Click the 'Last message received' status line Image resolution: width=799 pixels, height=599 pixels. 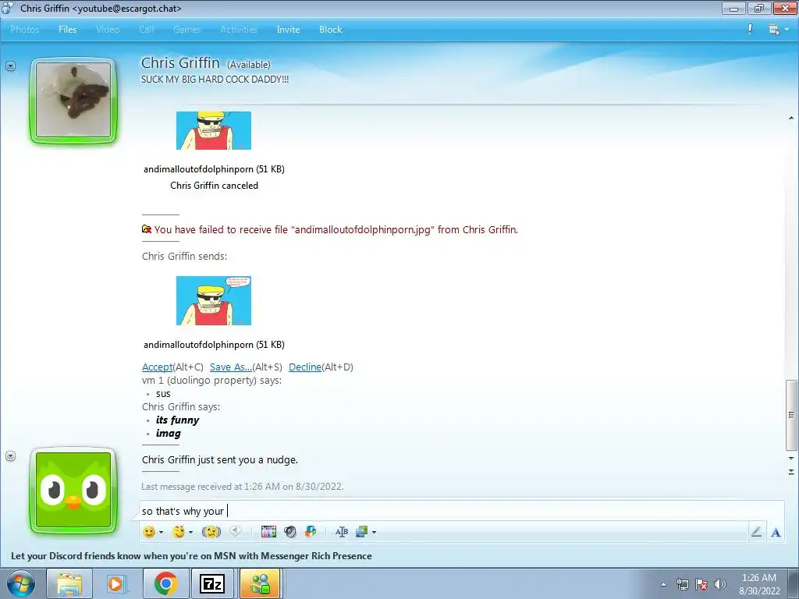243,487
